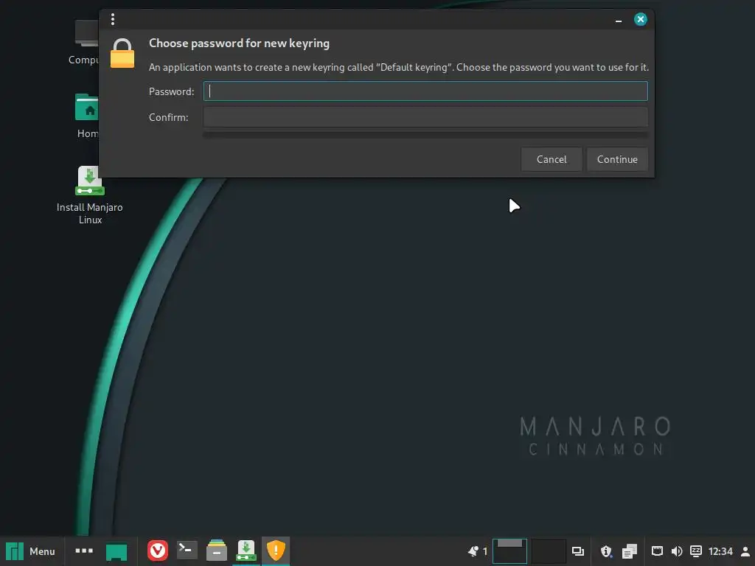Show desktop using the green panel icon

tap(116, 551)
